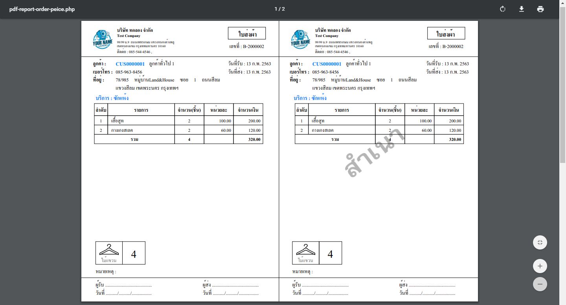
Task: Click the hanger count 4 box on right page
Action: coord(330,254)
